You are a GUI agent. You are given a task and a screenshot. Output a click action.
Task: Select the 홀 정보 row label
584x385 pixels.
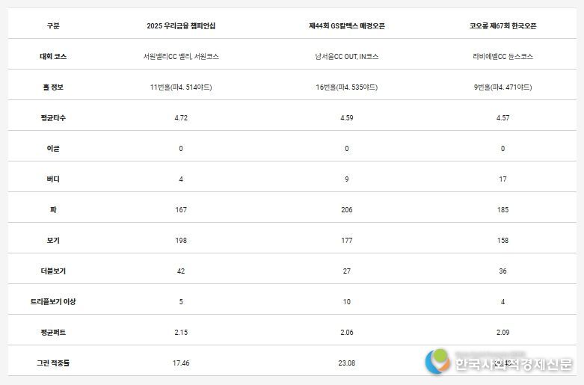[x=52, y=87]
